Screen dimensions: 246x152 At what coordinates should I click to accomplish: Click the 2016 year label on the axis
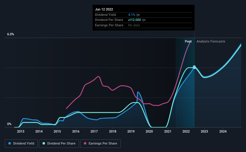point(76,131)
